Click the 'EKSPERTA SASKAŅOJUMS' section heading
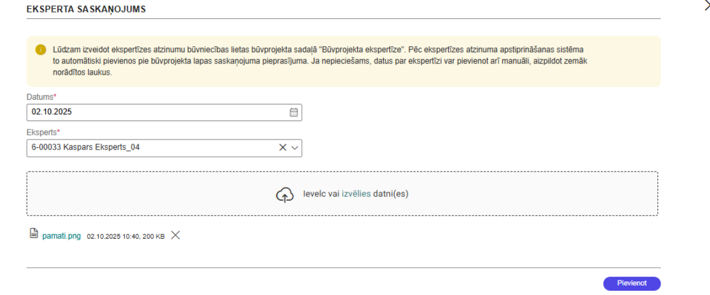 pos(86,10)
